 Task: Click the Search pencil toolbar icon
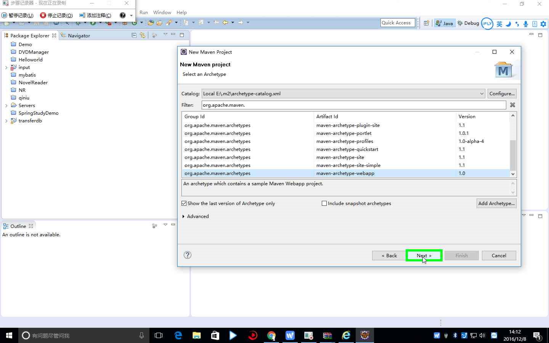[x=169, y=22]
